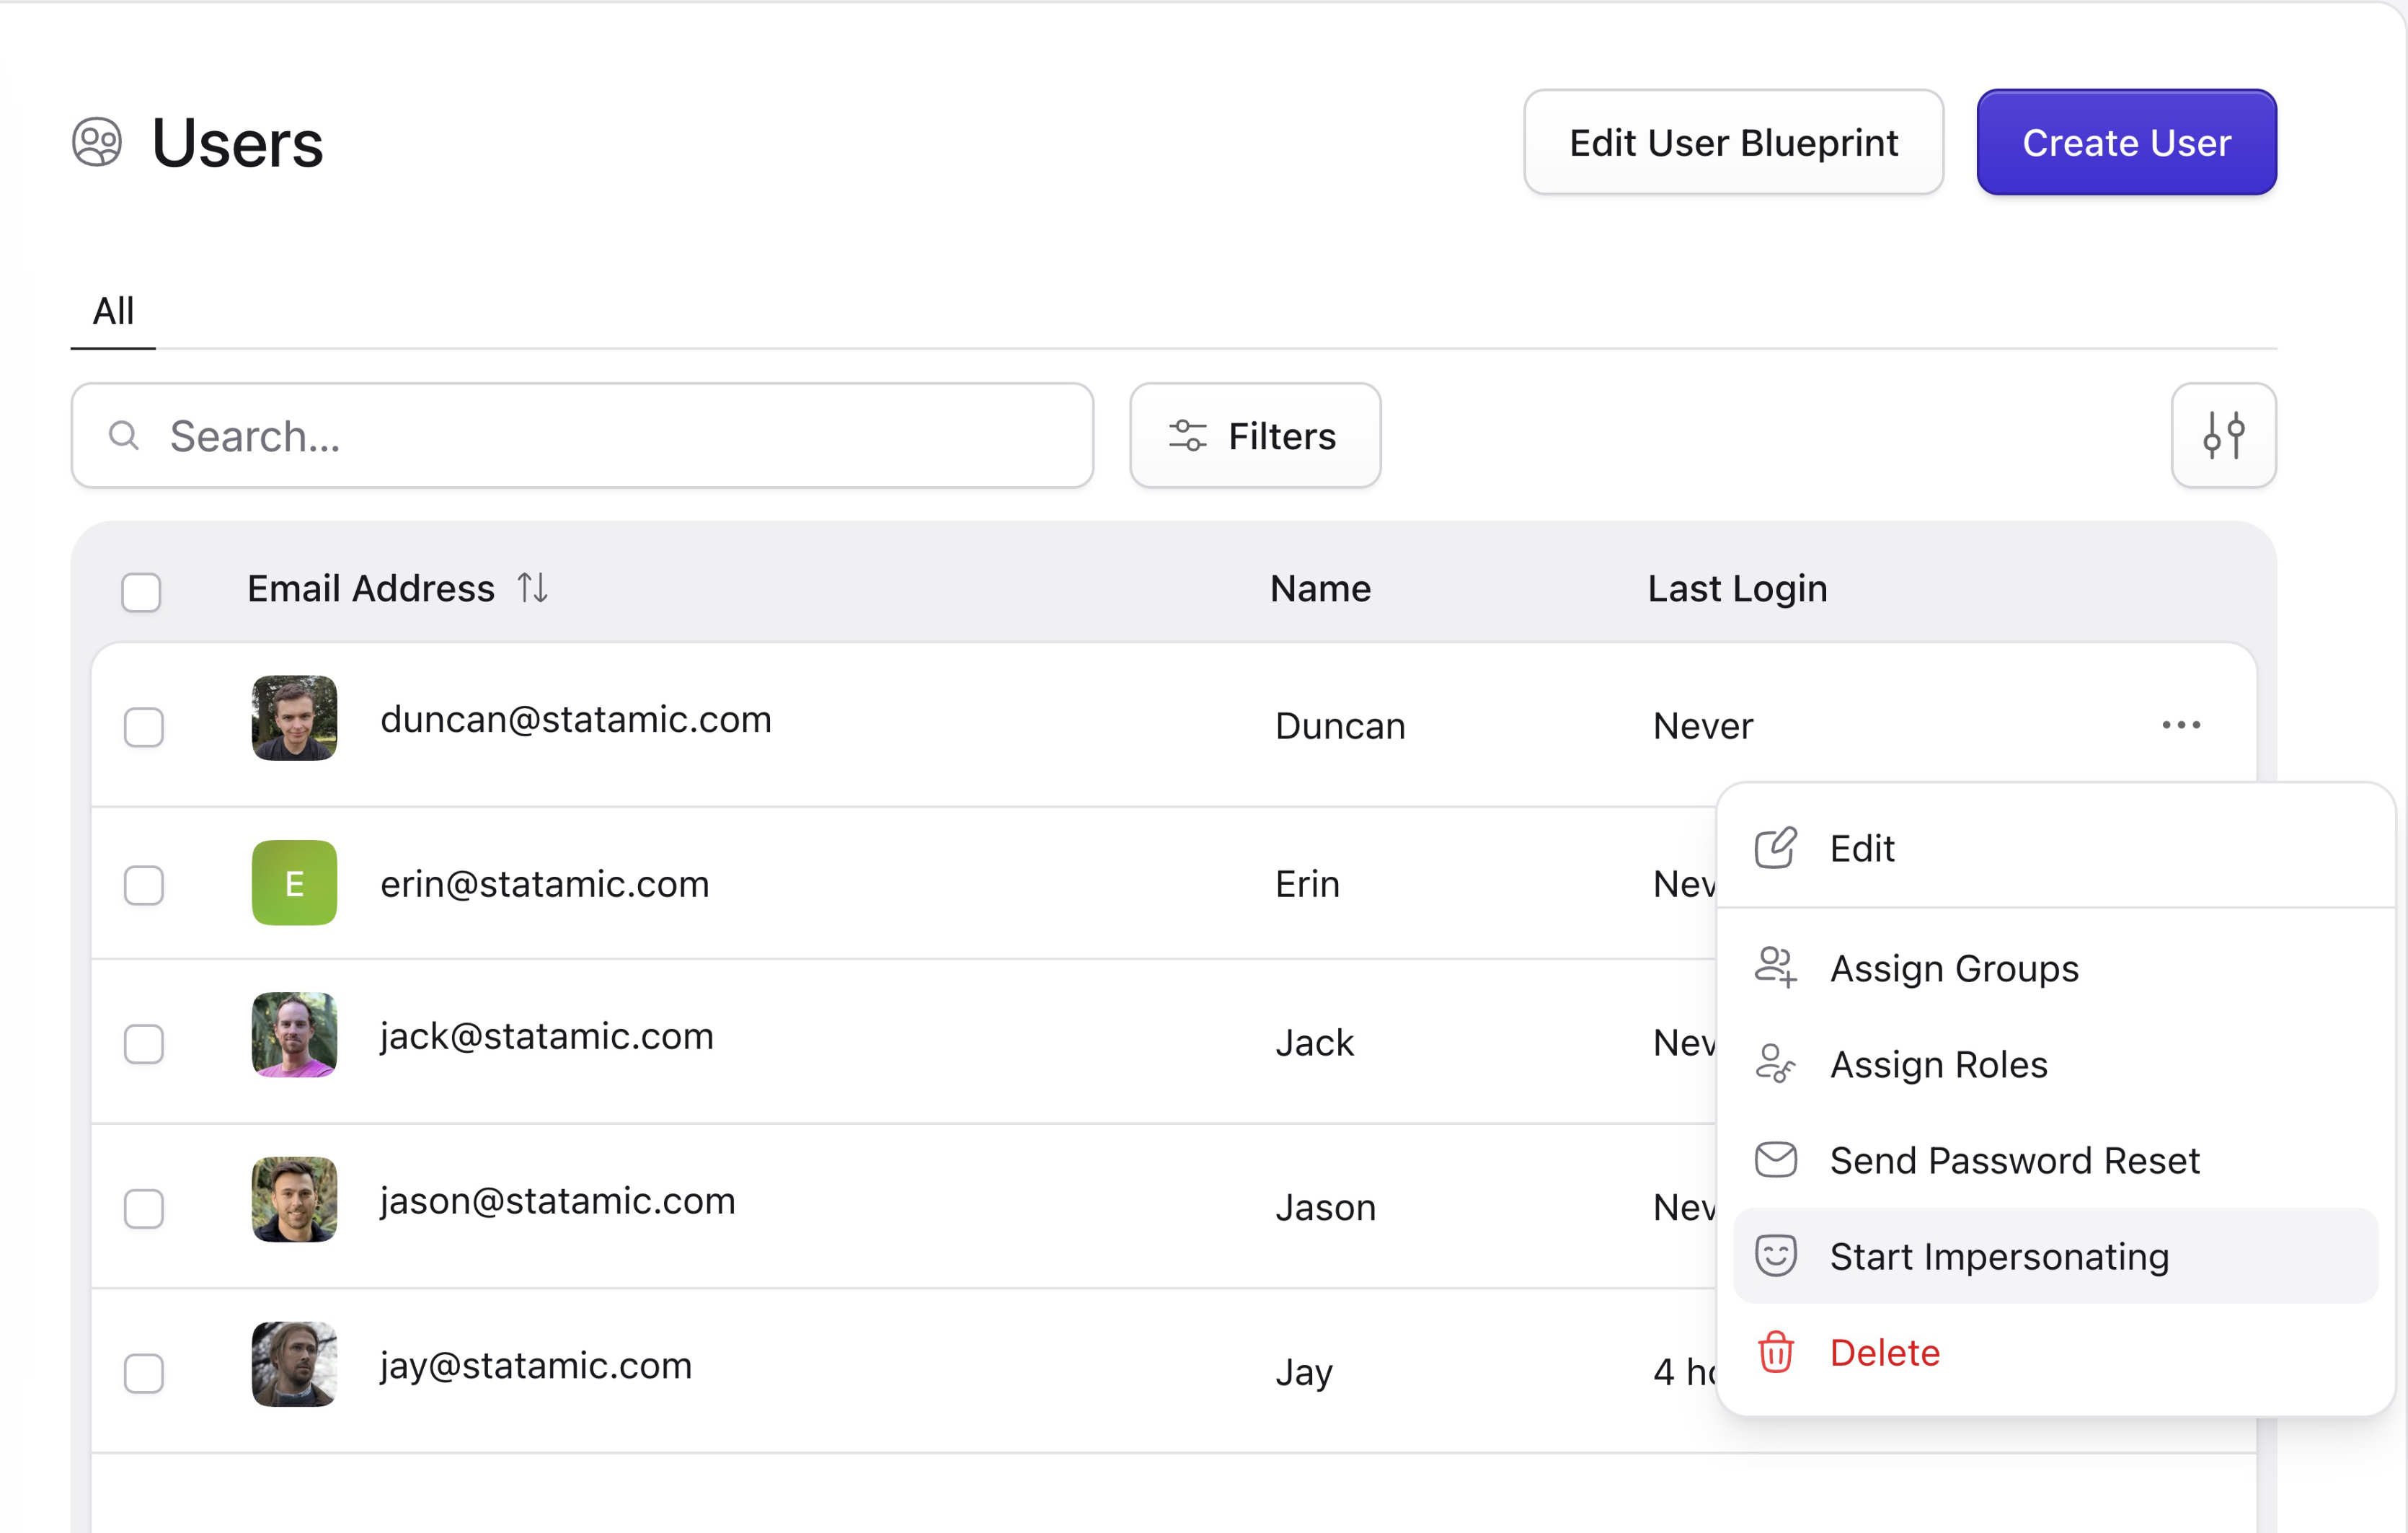2408x1533 pixels.
Task: Check the box for erin@statamic.com
Action: tap(144, 885)
